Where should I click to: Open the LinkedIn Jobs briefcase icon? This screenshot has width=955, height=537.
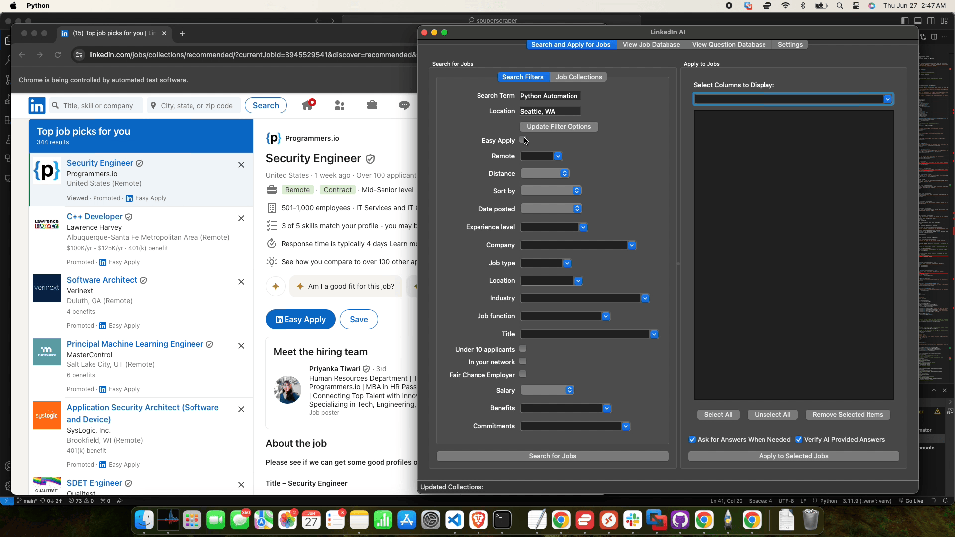(x=372, y=105)
